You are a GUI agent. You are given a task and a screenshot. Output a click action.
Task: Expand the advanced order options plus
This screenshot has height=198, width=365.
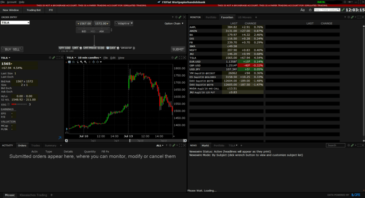(134, 48)
